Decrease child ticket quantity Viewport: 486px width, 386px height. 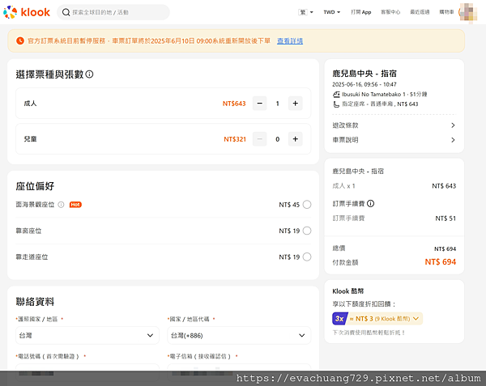pos(260,139)
